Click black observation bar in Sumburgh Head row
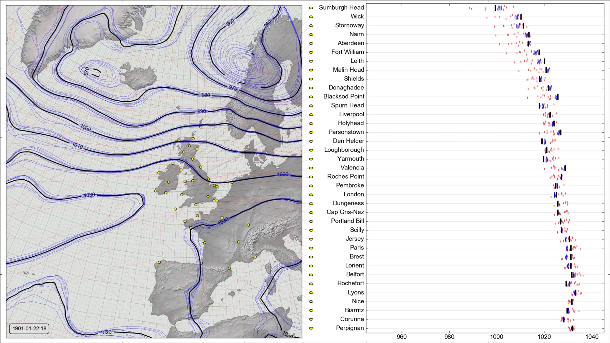 [x=495, y=8]
